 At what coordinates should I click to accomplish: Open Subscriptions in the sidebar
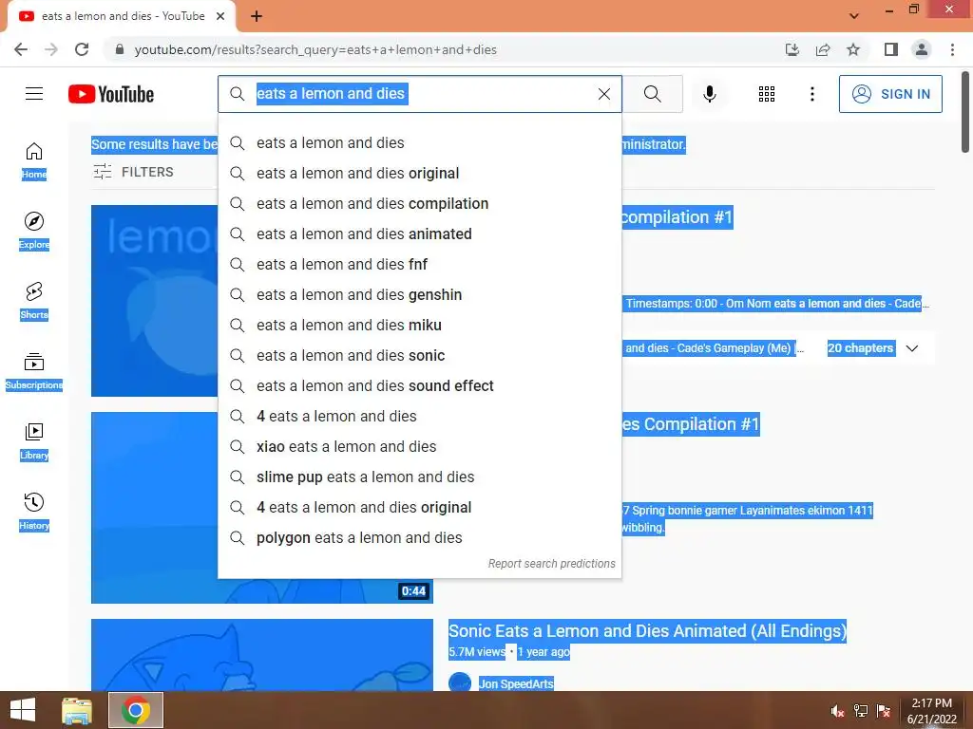(x=34, y=371)
